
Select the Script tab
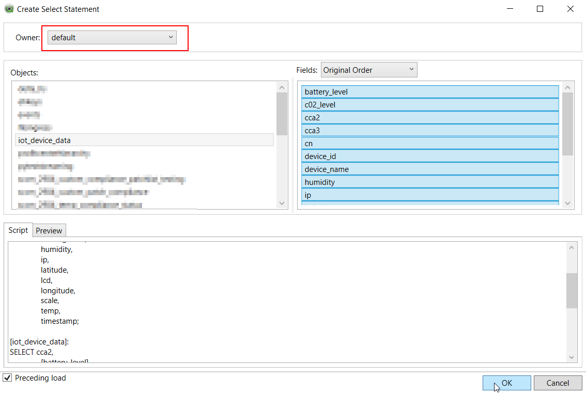[18, 230]
